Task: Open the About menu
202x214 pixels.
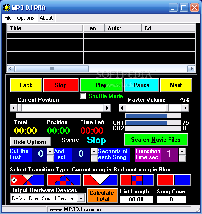Action: [x=46, y=18]
